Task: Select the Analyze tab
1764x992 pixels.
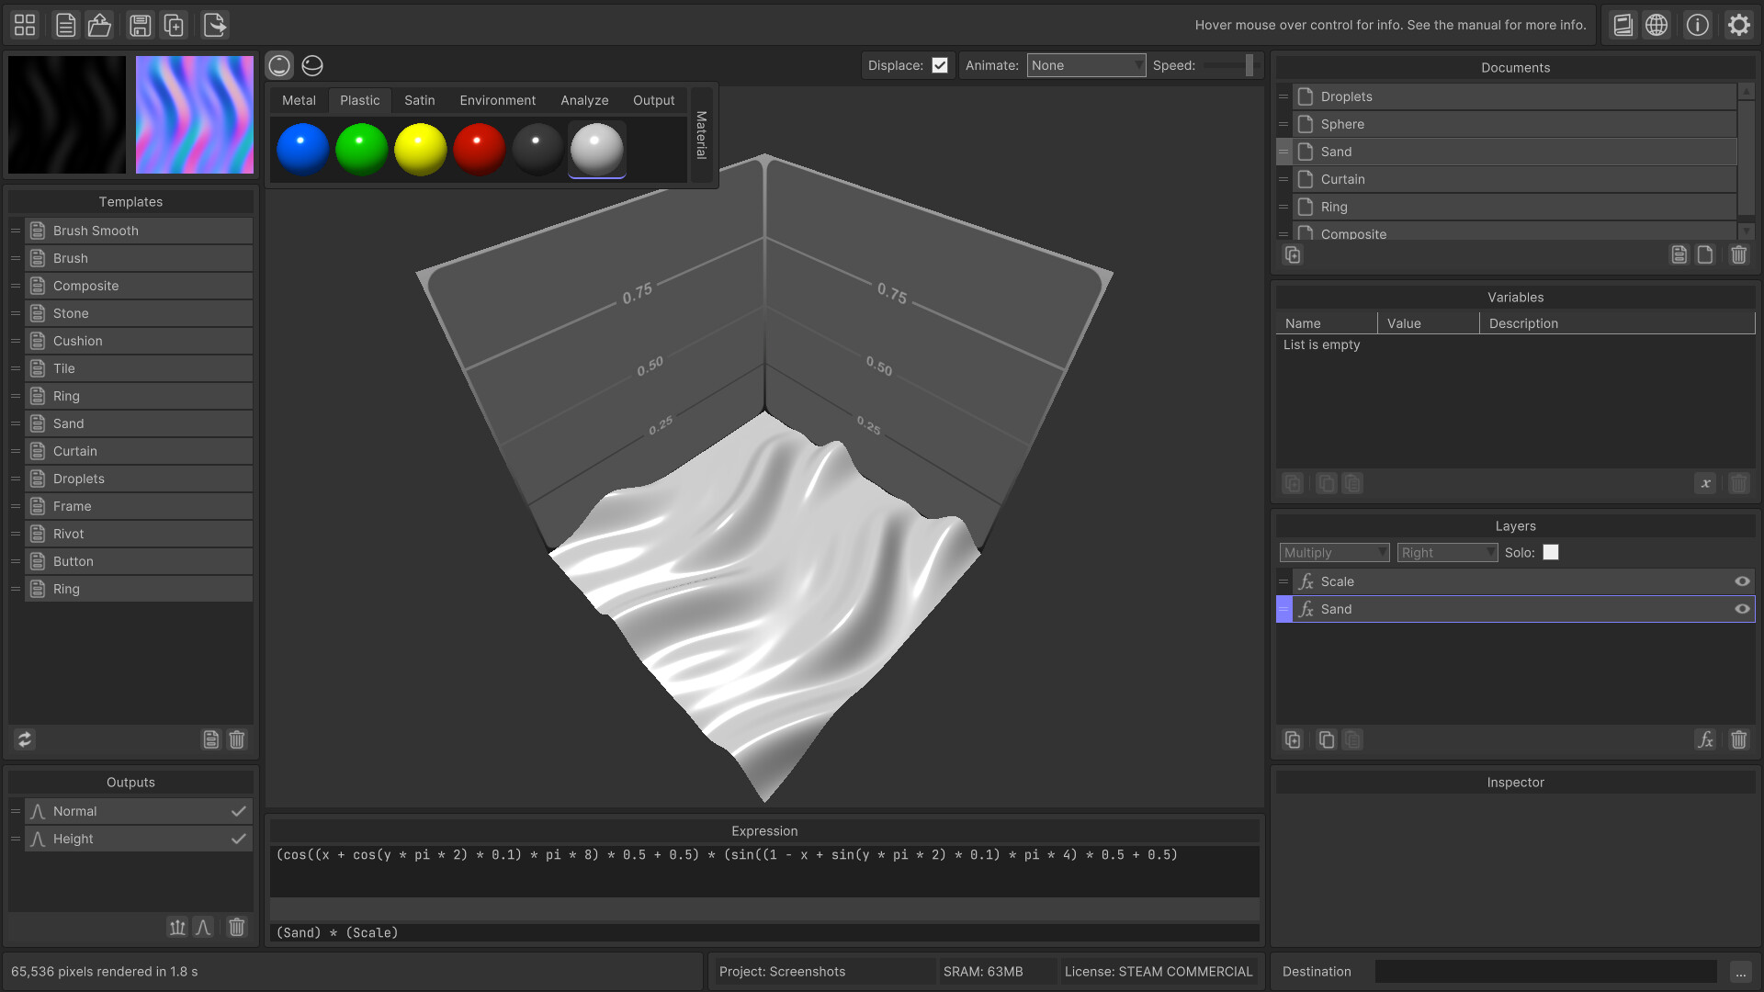Action: coord(584,100)
